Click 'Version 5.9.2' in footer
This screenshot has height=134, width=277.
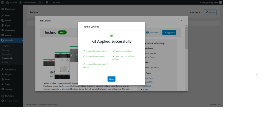[215, 104]
